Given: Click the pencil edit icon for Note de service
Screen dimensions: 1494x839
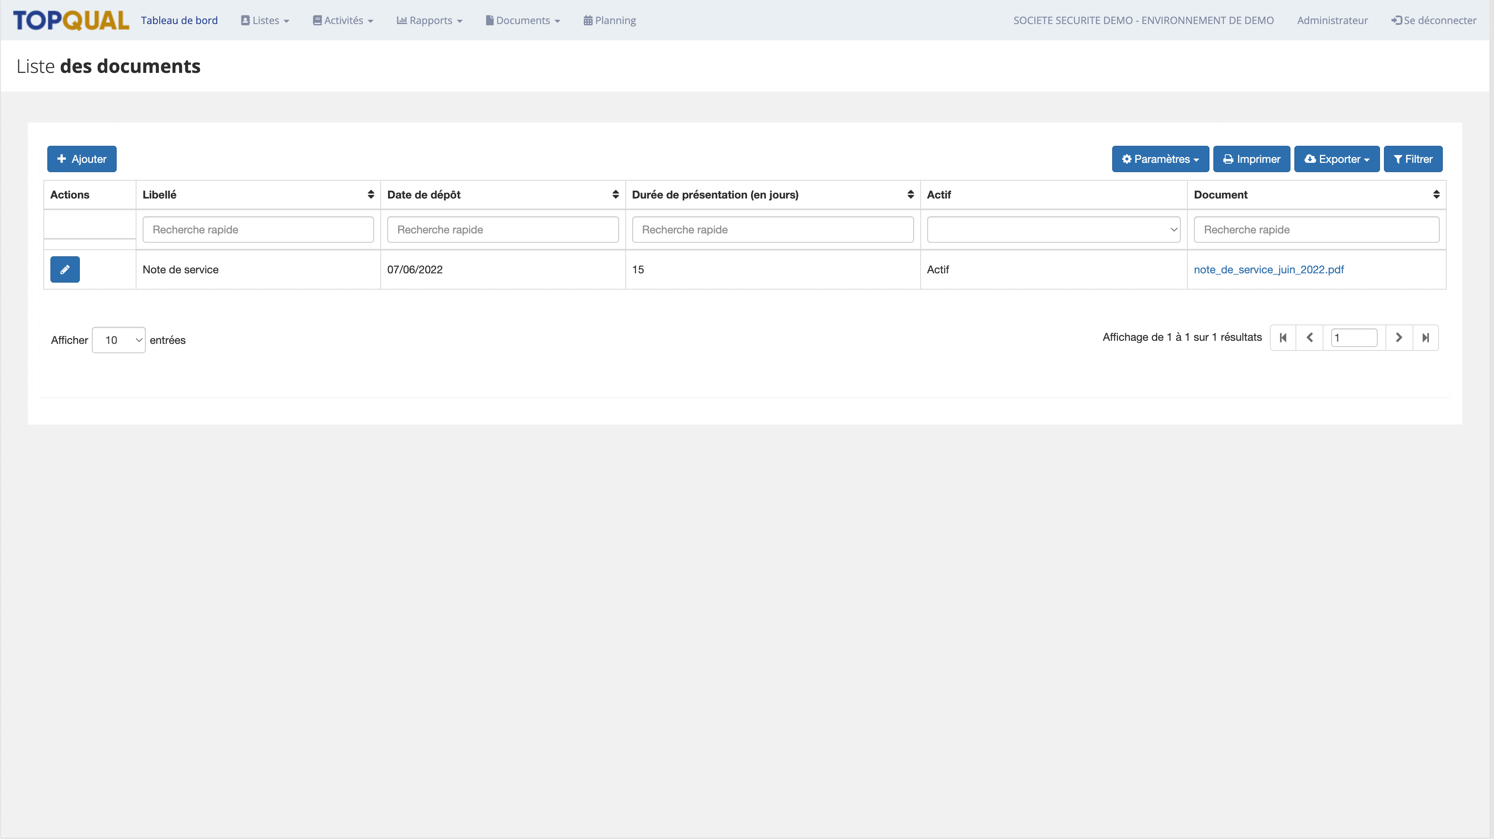Looking at the screenshot, I should click(65, 269).
